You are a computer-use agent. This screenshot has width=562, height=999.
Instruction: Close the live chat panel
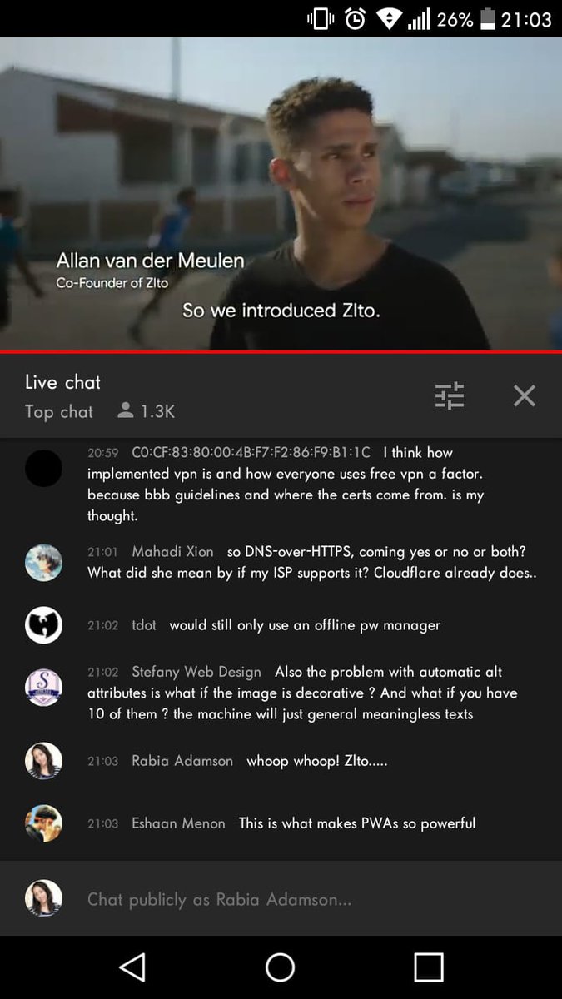(x=525, y=395)
